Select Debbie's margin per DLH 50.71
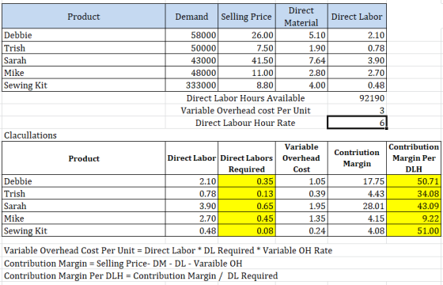This screenshot has height=285, width=443. (414, 181)
